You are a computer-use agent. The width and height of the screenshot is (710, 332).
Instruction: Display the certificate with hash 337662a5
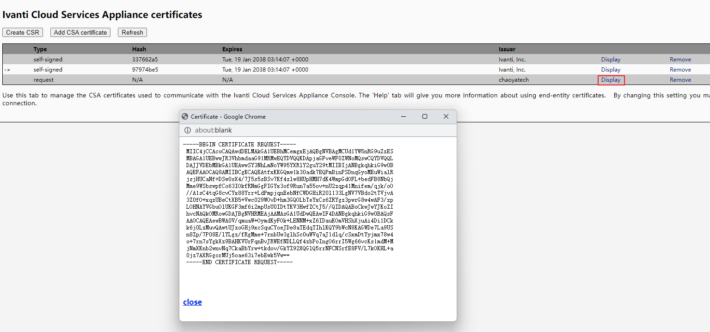click(611, 59)
